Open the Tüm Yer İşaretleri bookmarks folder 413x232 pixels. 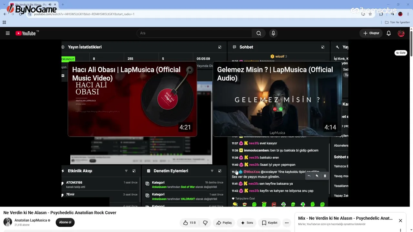click(398, 22)
